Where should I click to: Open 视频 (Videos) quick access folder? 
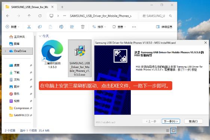(x=15, y=101)
